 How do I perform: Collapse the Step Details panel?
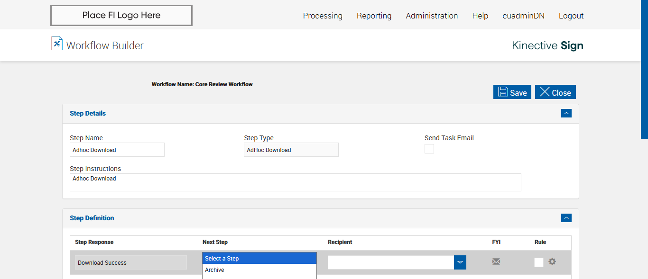coord(566,113)
